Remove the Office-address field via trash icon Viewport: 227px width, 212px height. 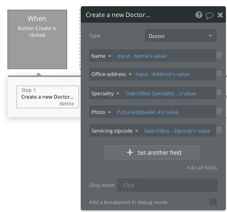(219, 74)
